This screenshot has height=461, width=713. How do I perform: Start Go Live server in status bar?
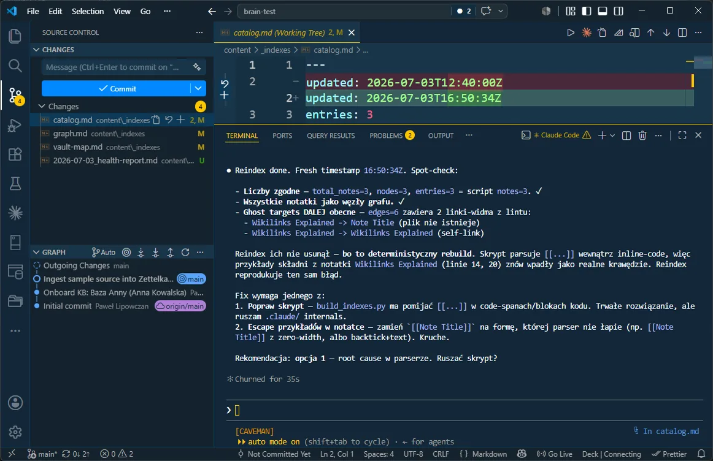point(554,454)
